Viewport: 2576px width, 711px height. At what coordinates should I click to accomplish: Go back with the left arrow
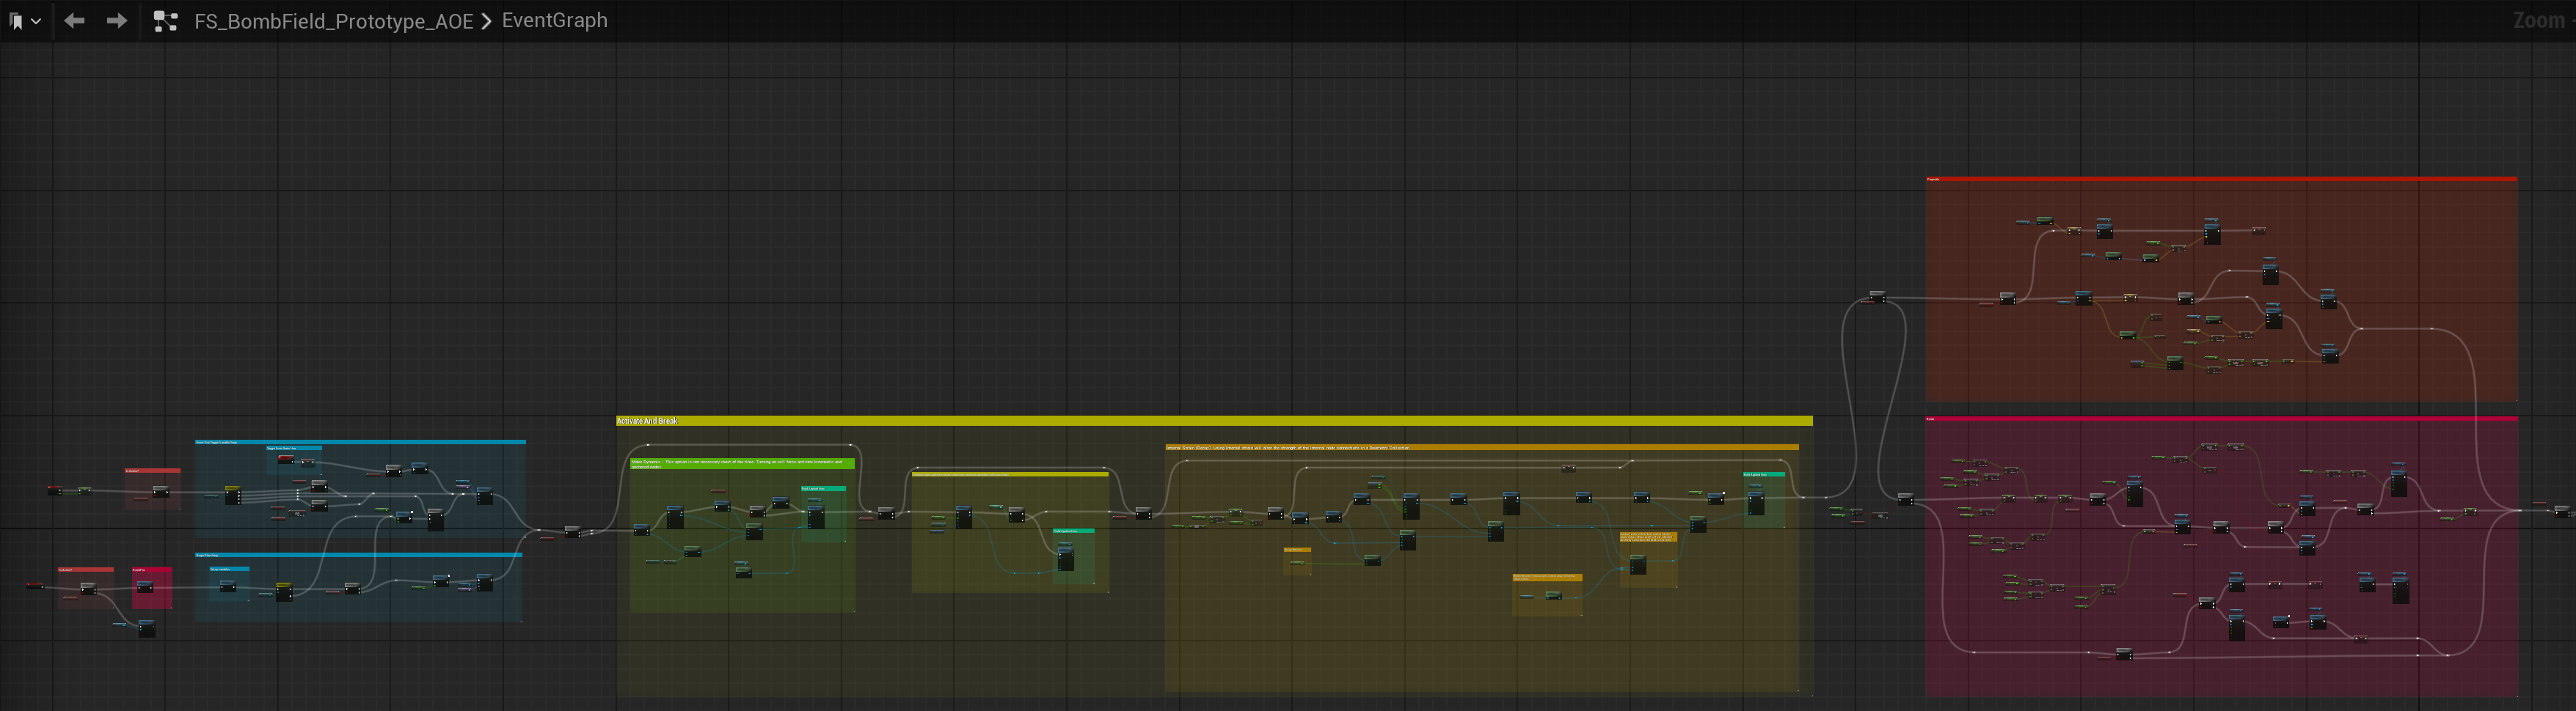point(74,20)
